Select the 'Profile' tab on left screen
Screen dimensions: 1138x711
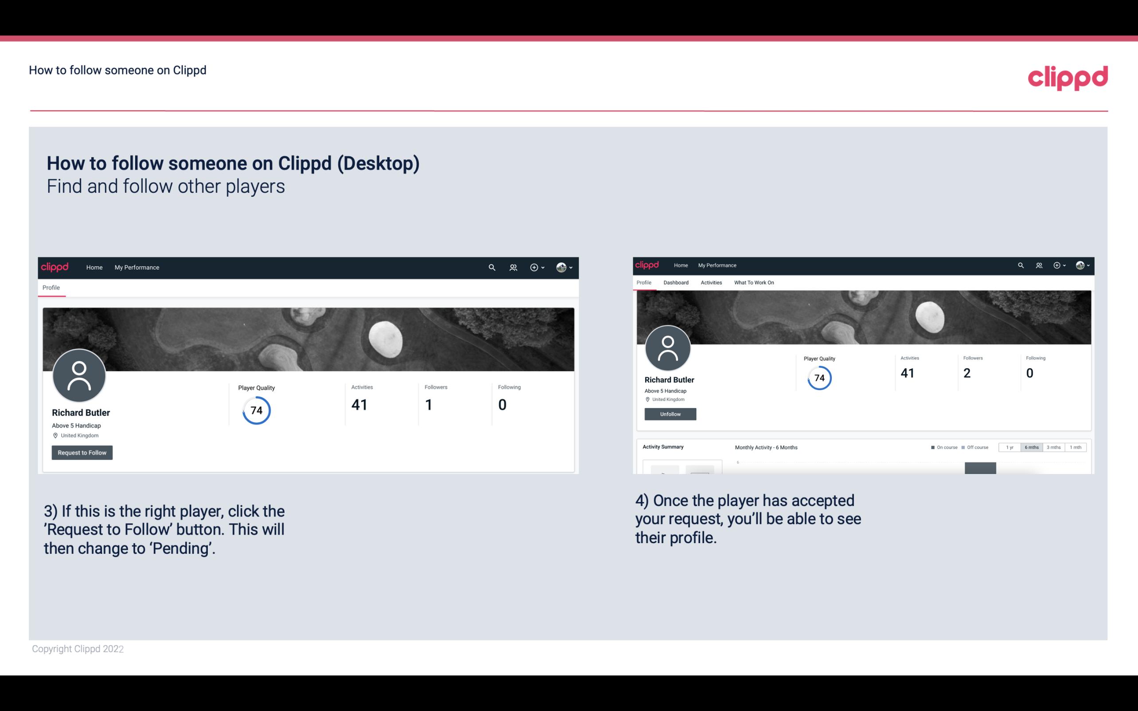pyautogui.click(x=51, y=288)
